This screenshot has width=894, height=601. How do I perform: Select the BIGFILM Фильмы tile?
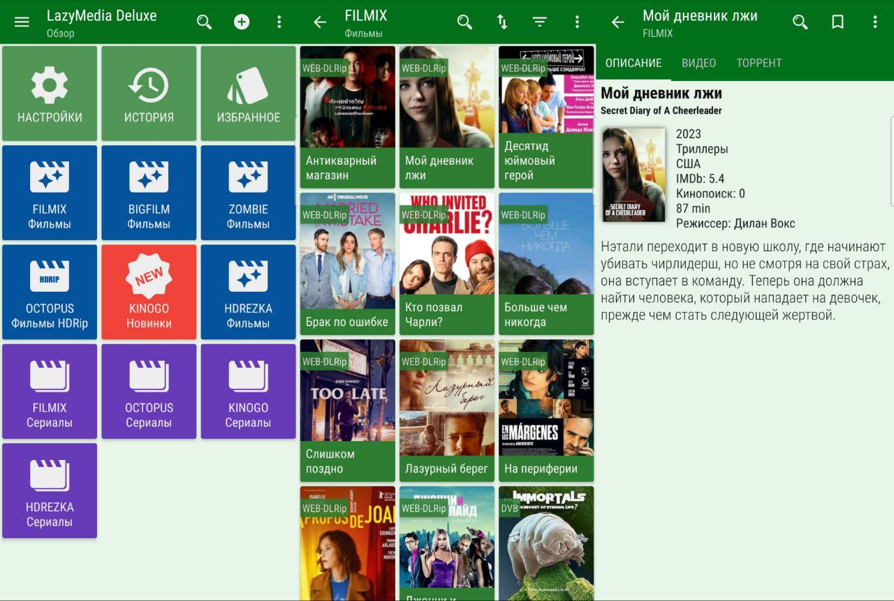149,193
